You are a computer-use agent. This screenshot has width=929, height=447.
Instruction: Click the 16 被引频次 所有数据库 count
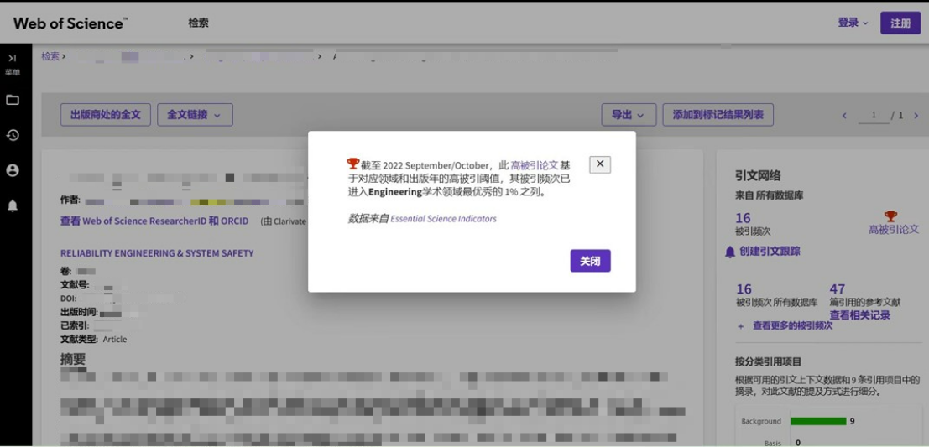[x=744, y=289]
